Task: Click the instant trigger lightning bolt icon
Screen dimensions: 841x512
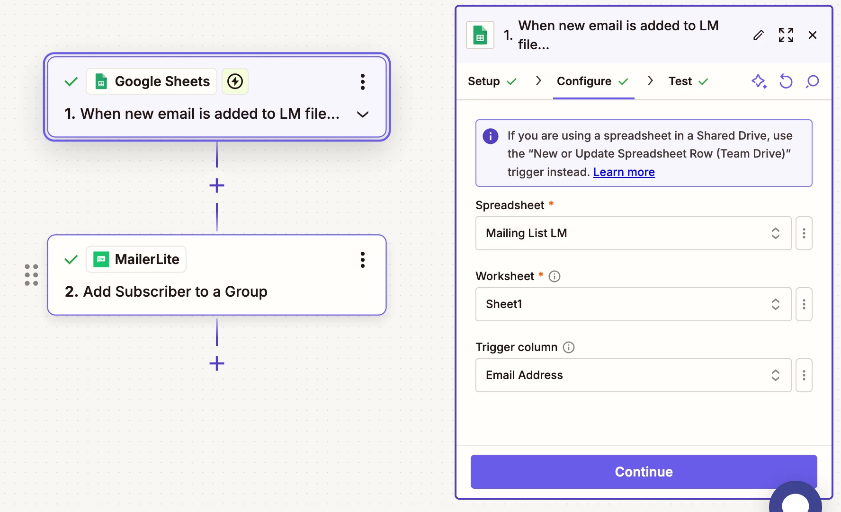Action: 235,81
